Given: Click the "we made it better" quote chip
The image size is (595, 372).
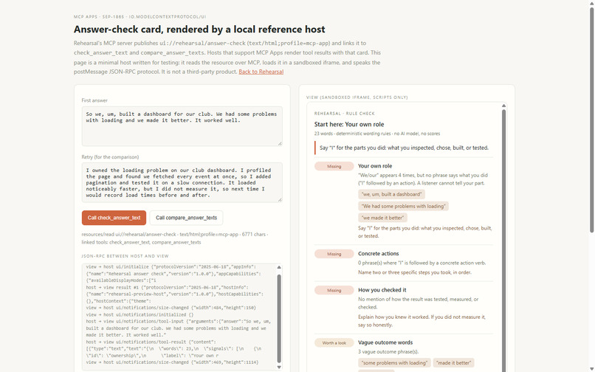Looking at the screenshot, I should coord(382,218).
